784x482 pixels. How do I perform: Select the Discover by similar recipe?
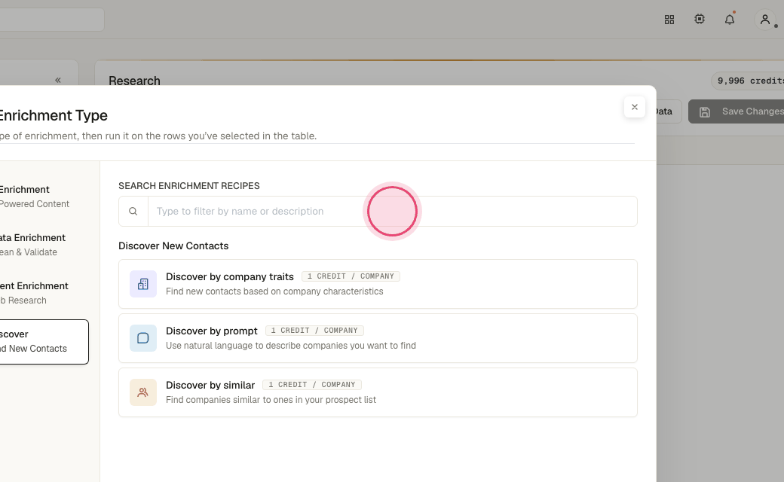click(378, 392)
